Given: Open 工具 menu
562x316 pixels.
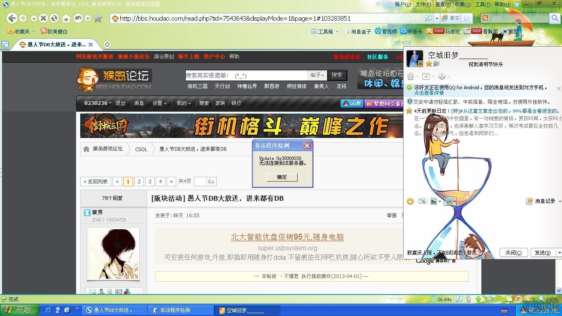Looking at the screenshot, I should click(483, 5).
